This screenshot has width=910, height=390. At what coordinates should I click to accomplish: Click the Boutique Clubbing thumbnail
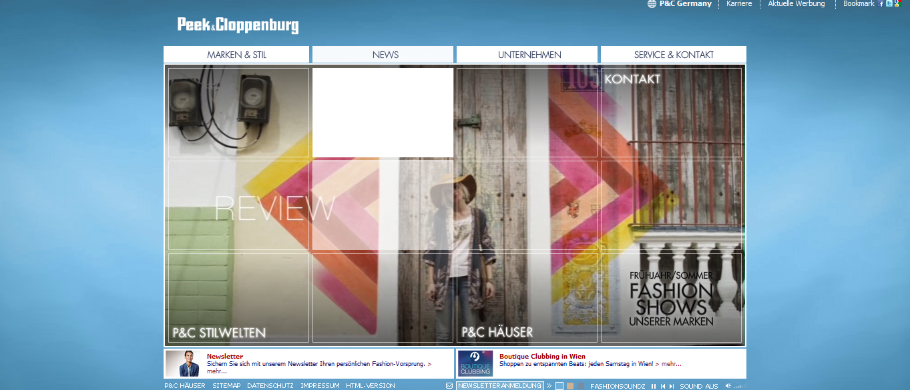(475, 363)
